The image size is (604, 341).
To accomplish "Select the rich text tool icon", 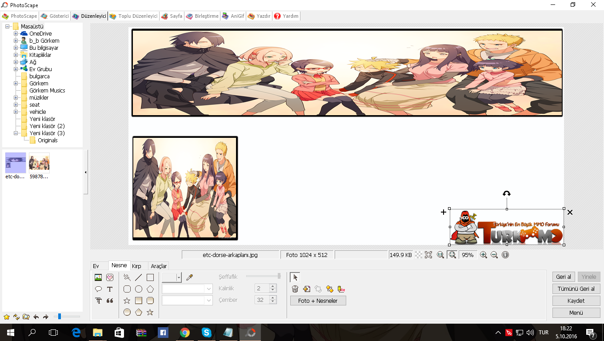I will coord(98,301).
